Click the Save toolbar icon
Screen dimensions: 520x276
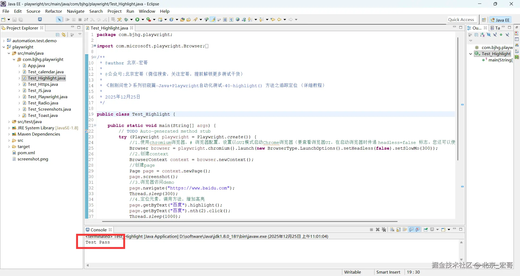point(14,19)
